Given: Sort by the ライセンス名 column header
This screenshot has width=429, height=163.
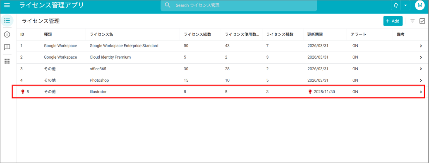Looking at the screenshot, I should click(x=101, y=34).
